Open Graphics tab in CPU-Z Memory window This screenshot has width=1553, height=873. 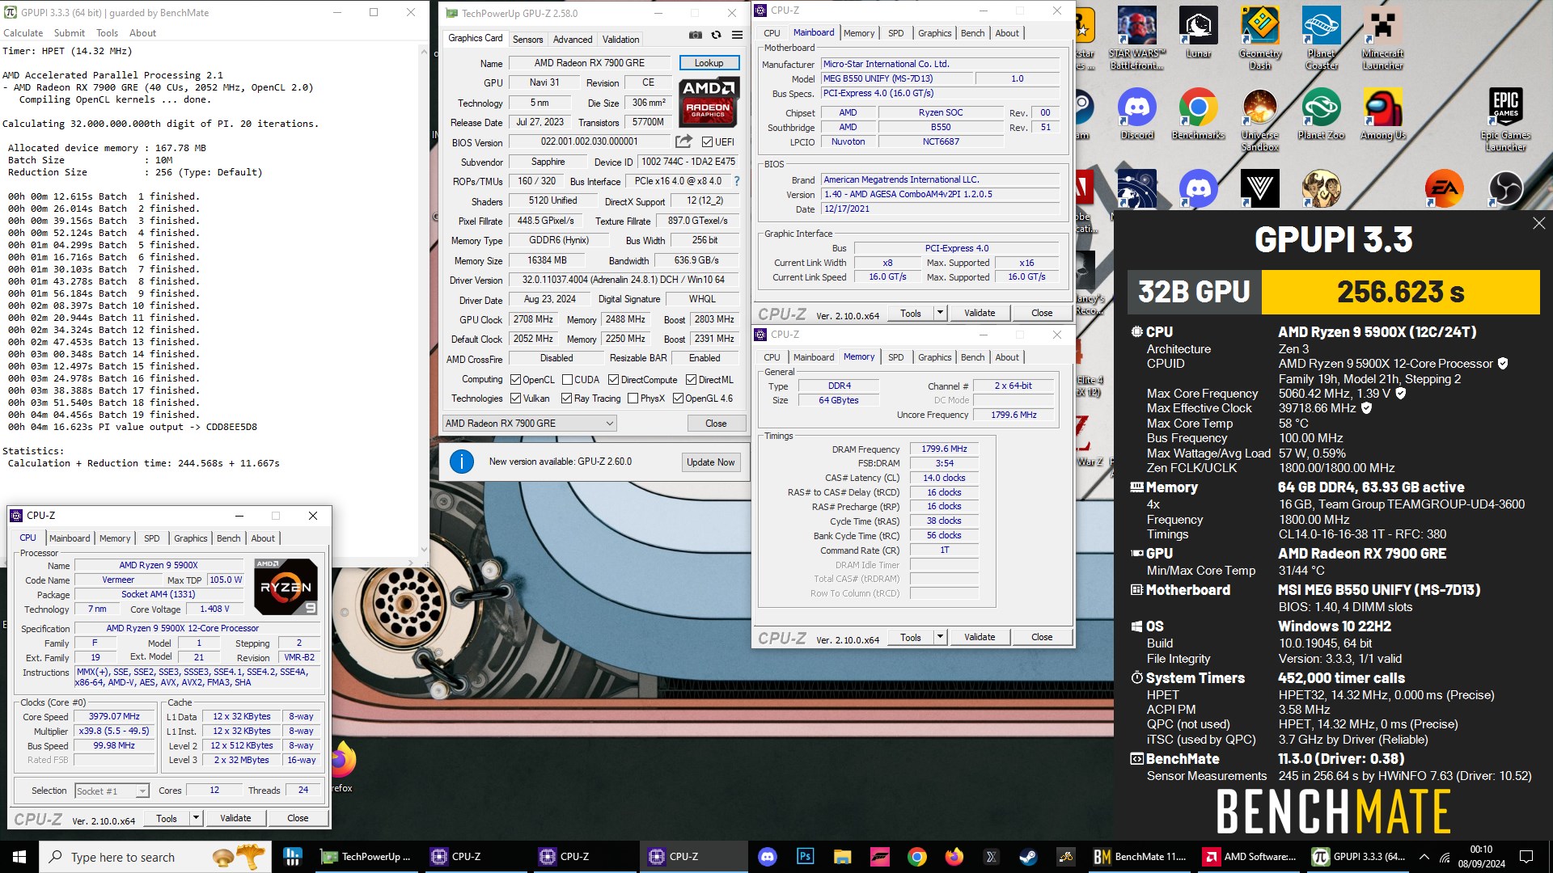[x=934, y=357]
